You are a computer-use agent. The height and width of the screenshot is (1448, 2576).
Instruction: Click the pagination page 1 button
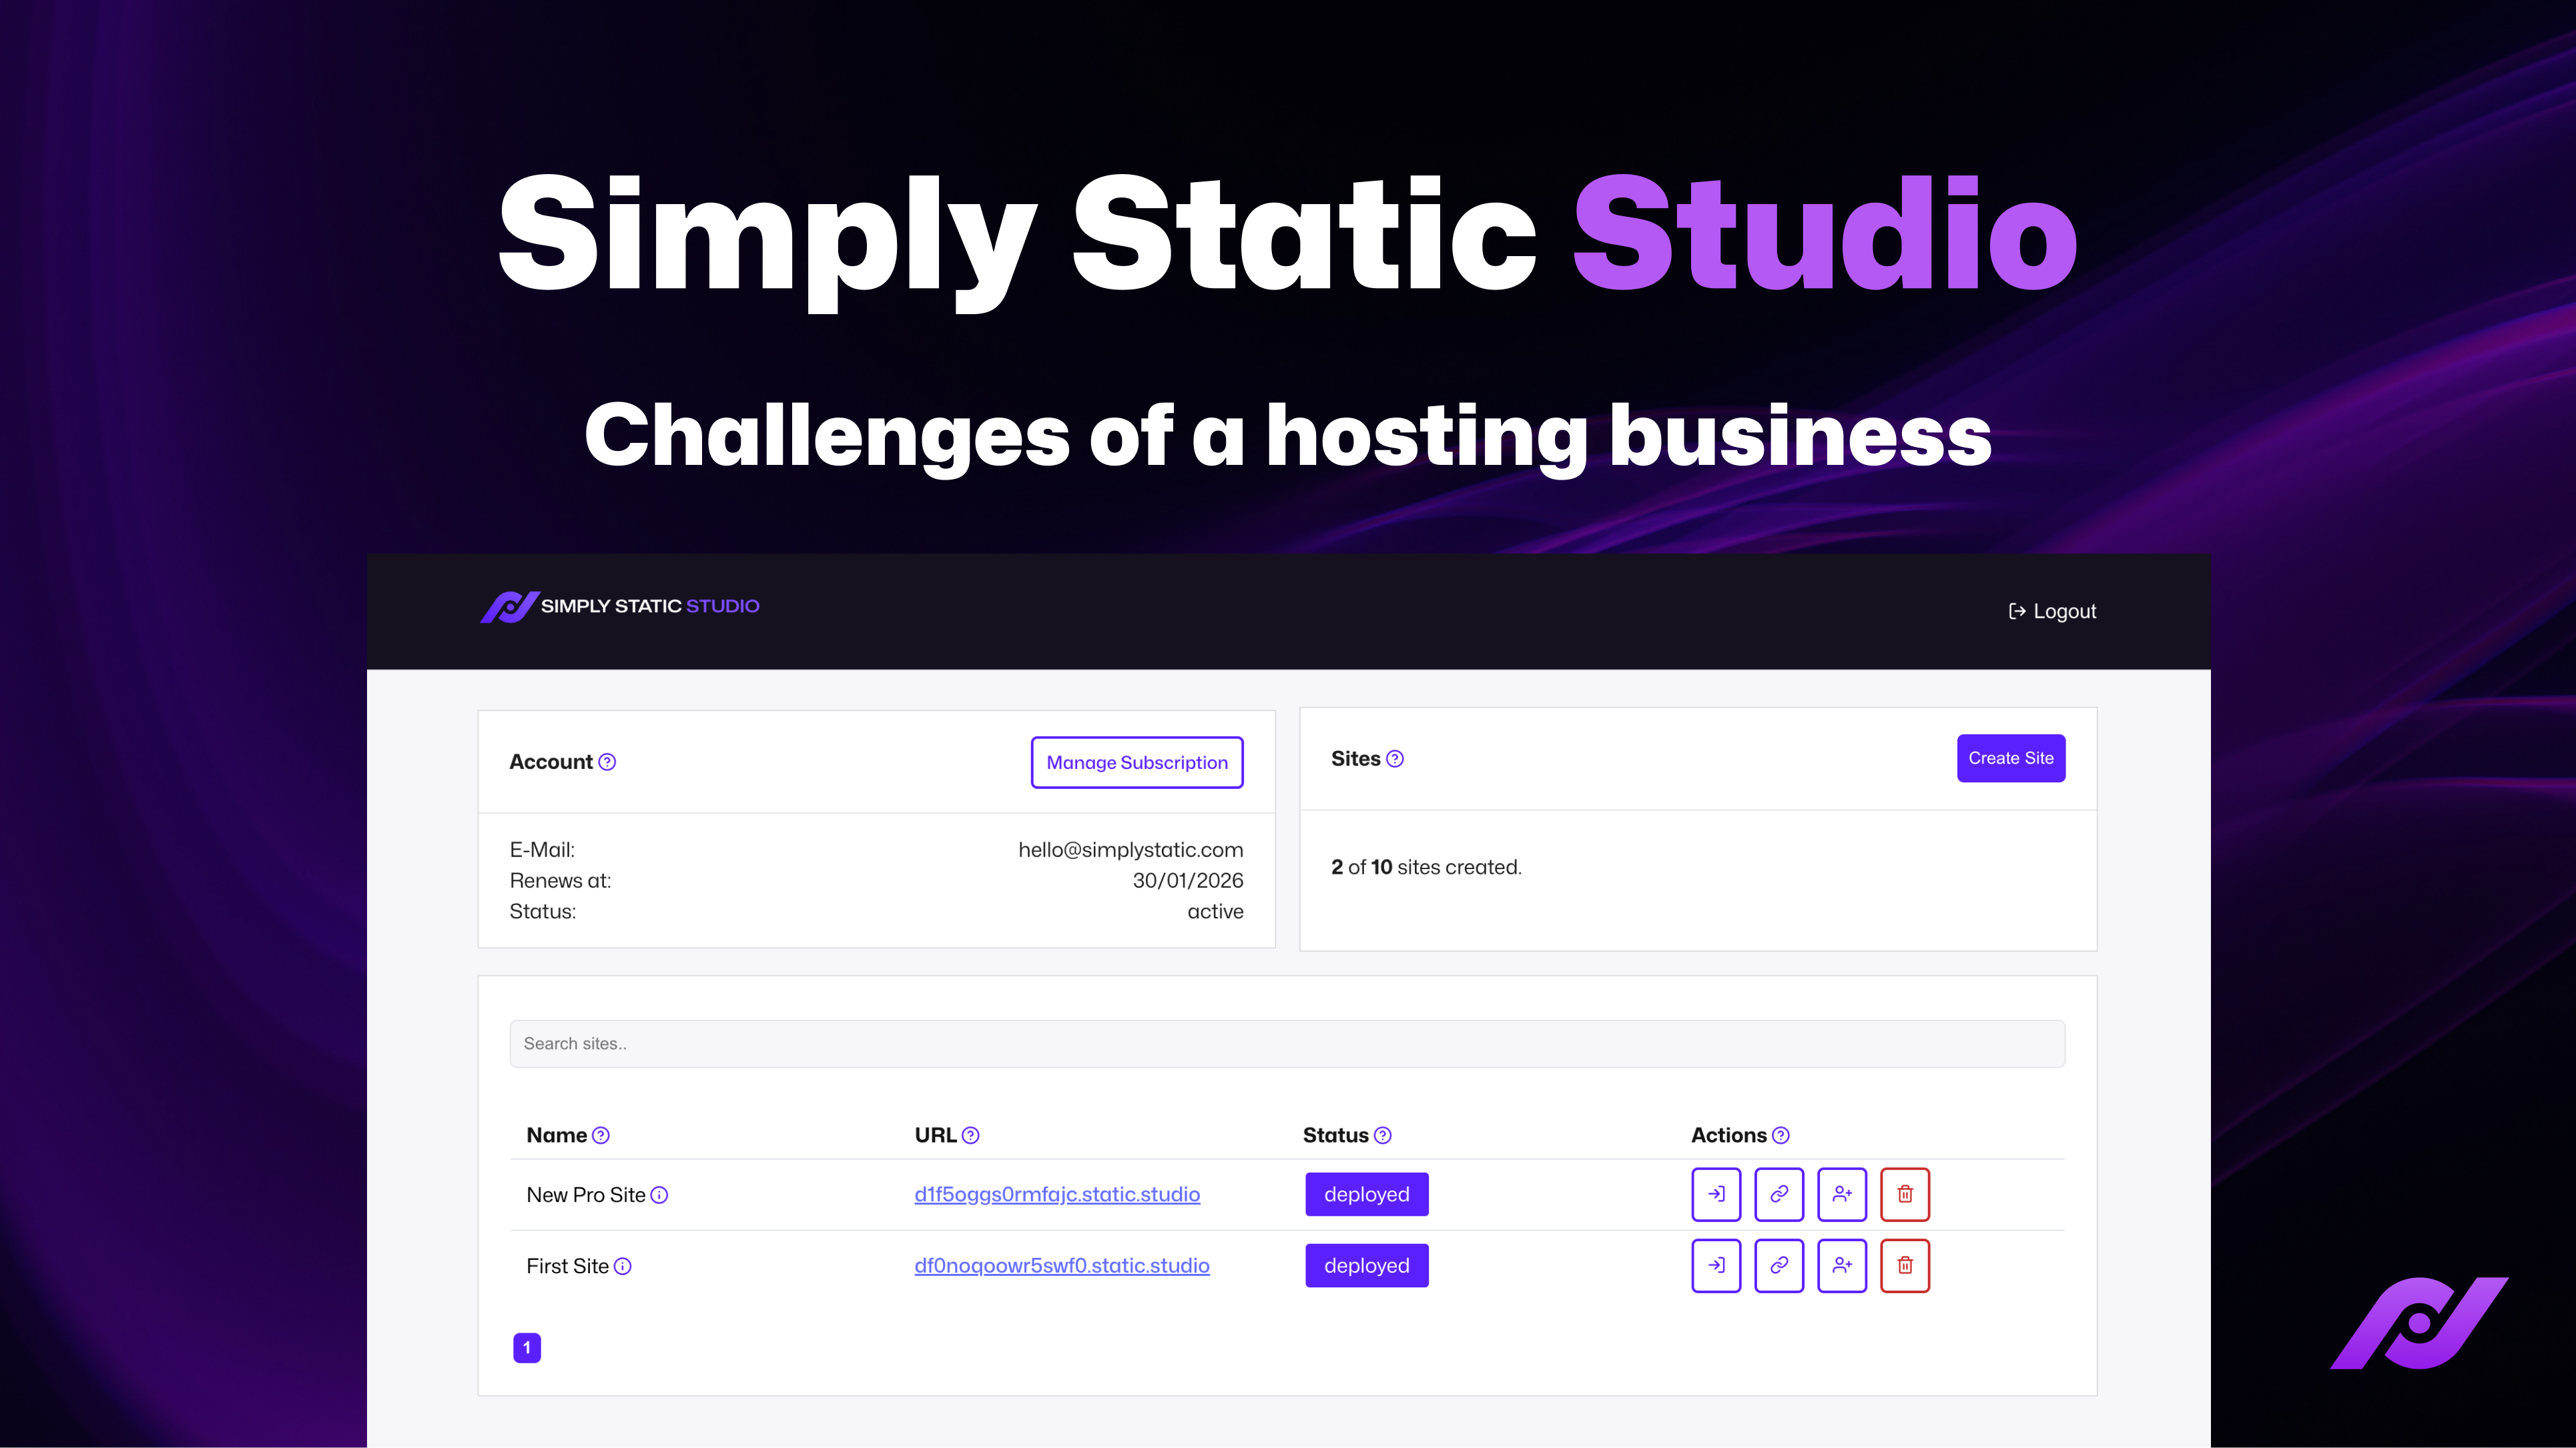point(527,1347)
